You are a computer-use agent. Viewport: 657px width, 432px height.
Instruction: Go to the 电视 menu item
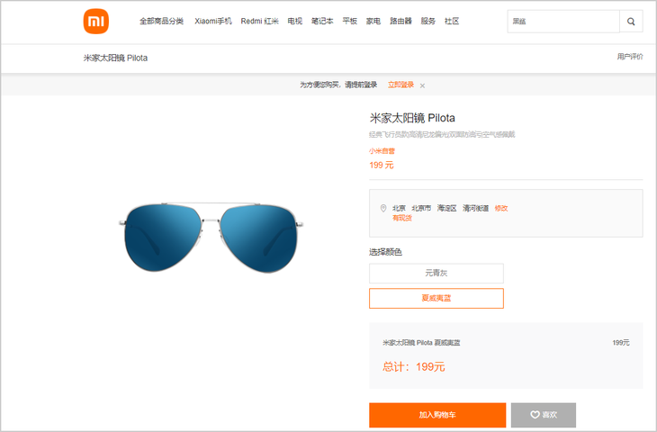coord(294,22)
